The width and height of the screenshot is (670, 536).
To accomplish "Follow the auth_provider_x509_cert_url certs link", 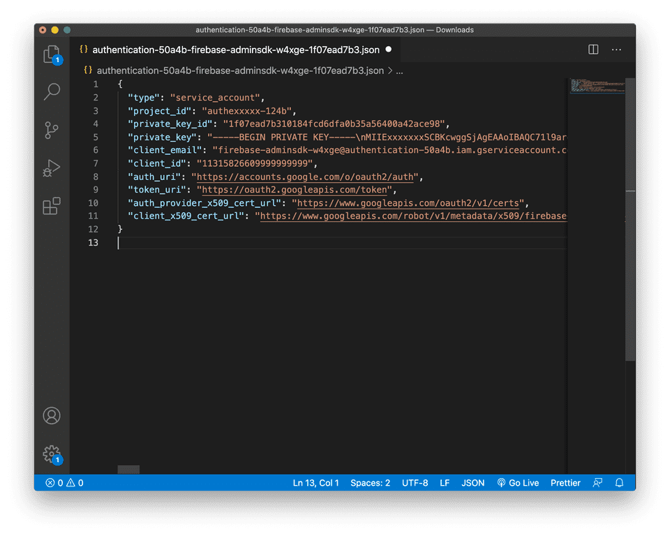I will [408, 202].
